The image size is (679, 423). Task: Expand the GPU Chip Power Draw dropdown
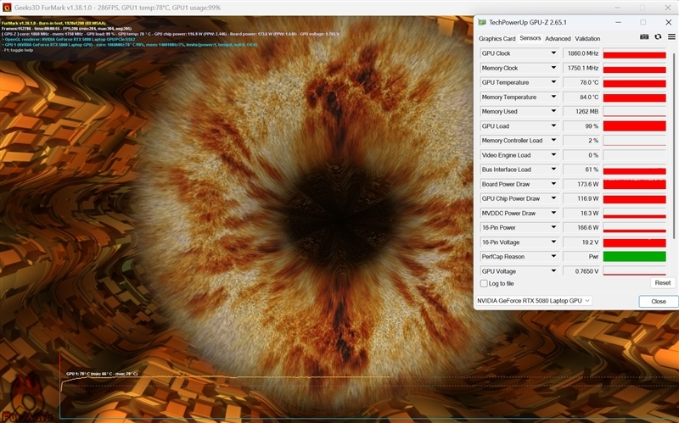553,198
